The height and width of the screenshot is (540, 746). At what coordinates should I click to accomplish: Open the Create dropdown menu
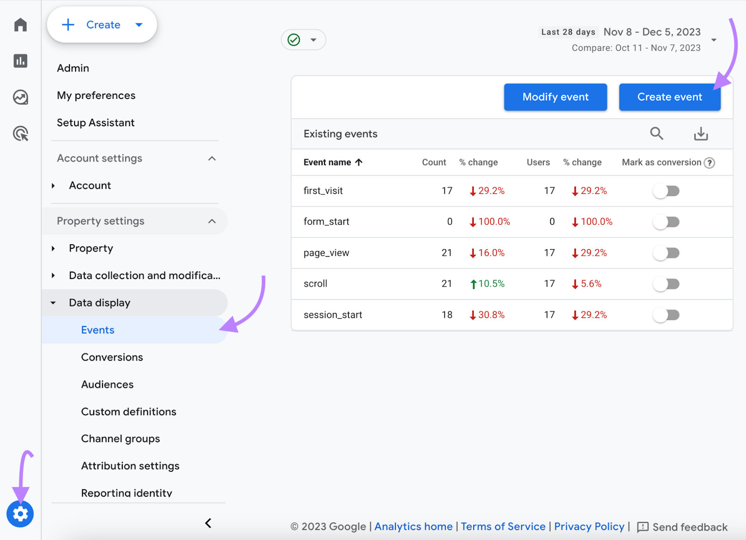pyautogui.click(x=139, y=25)
